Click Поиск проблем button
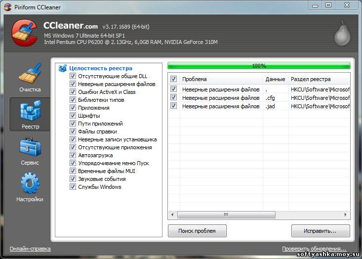This screenshot has width=362, height=259. click(197, 231)
